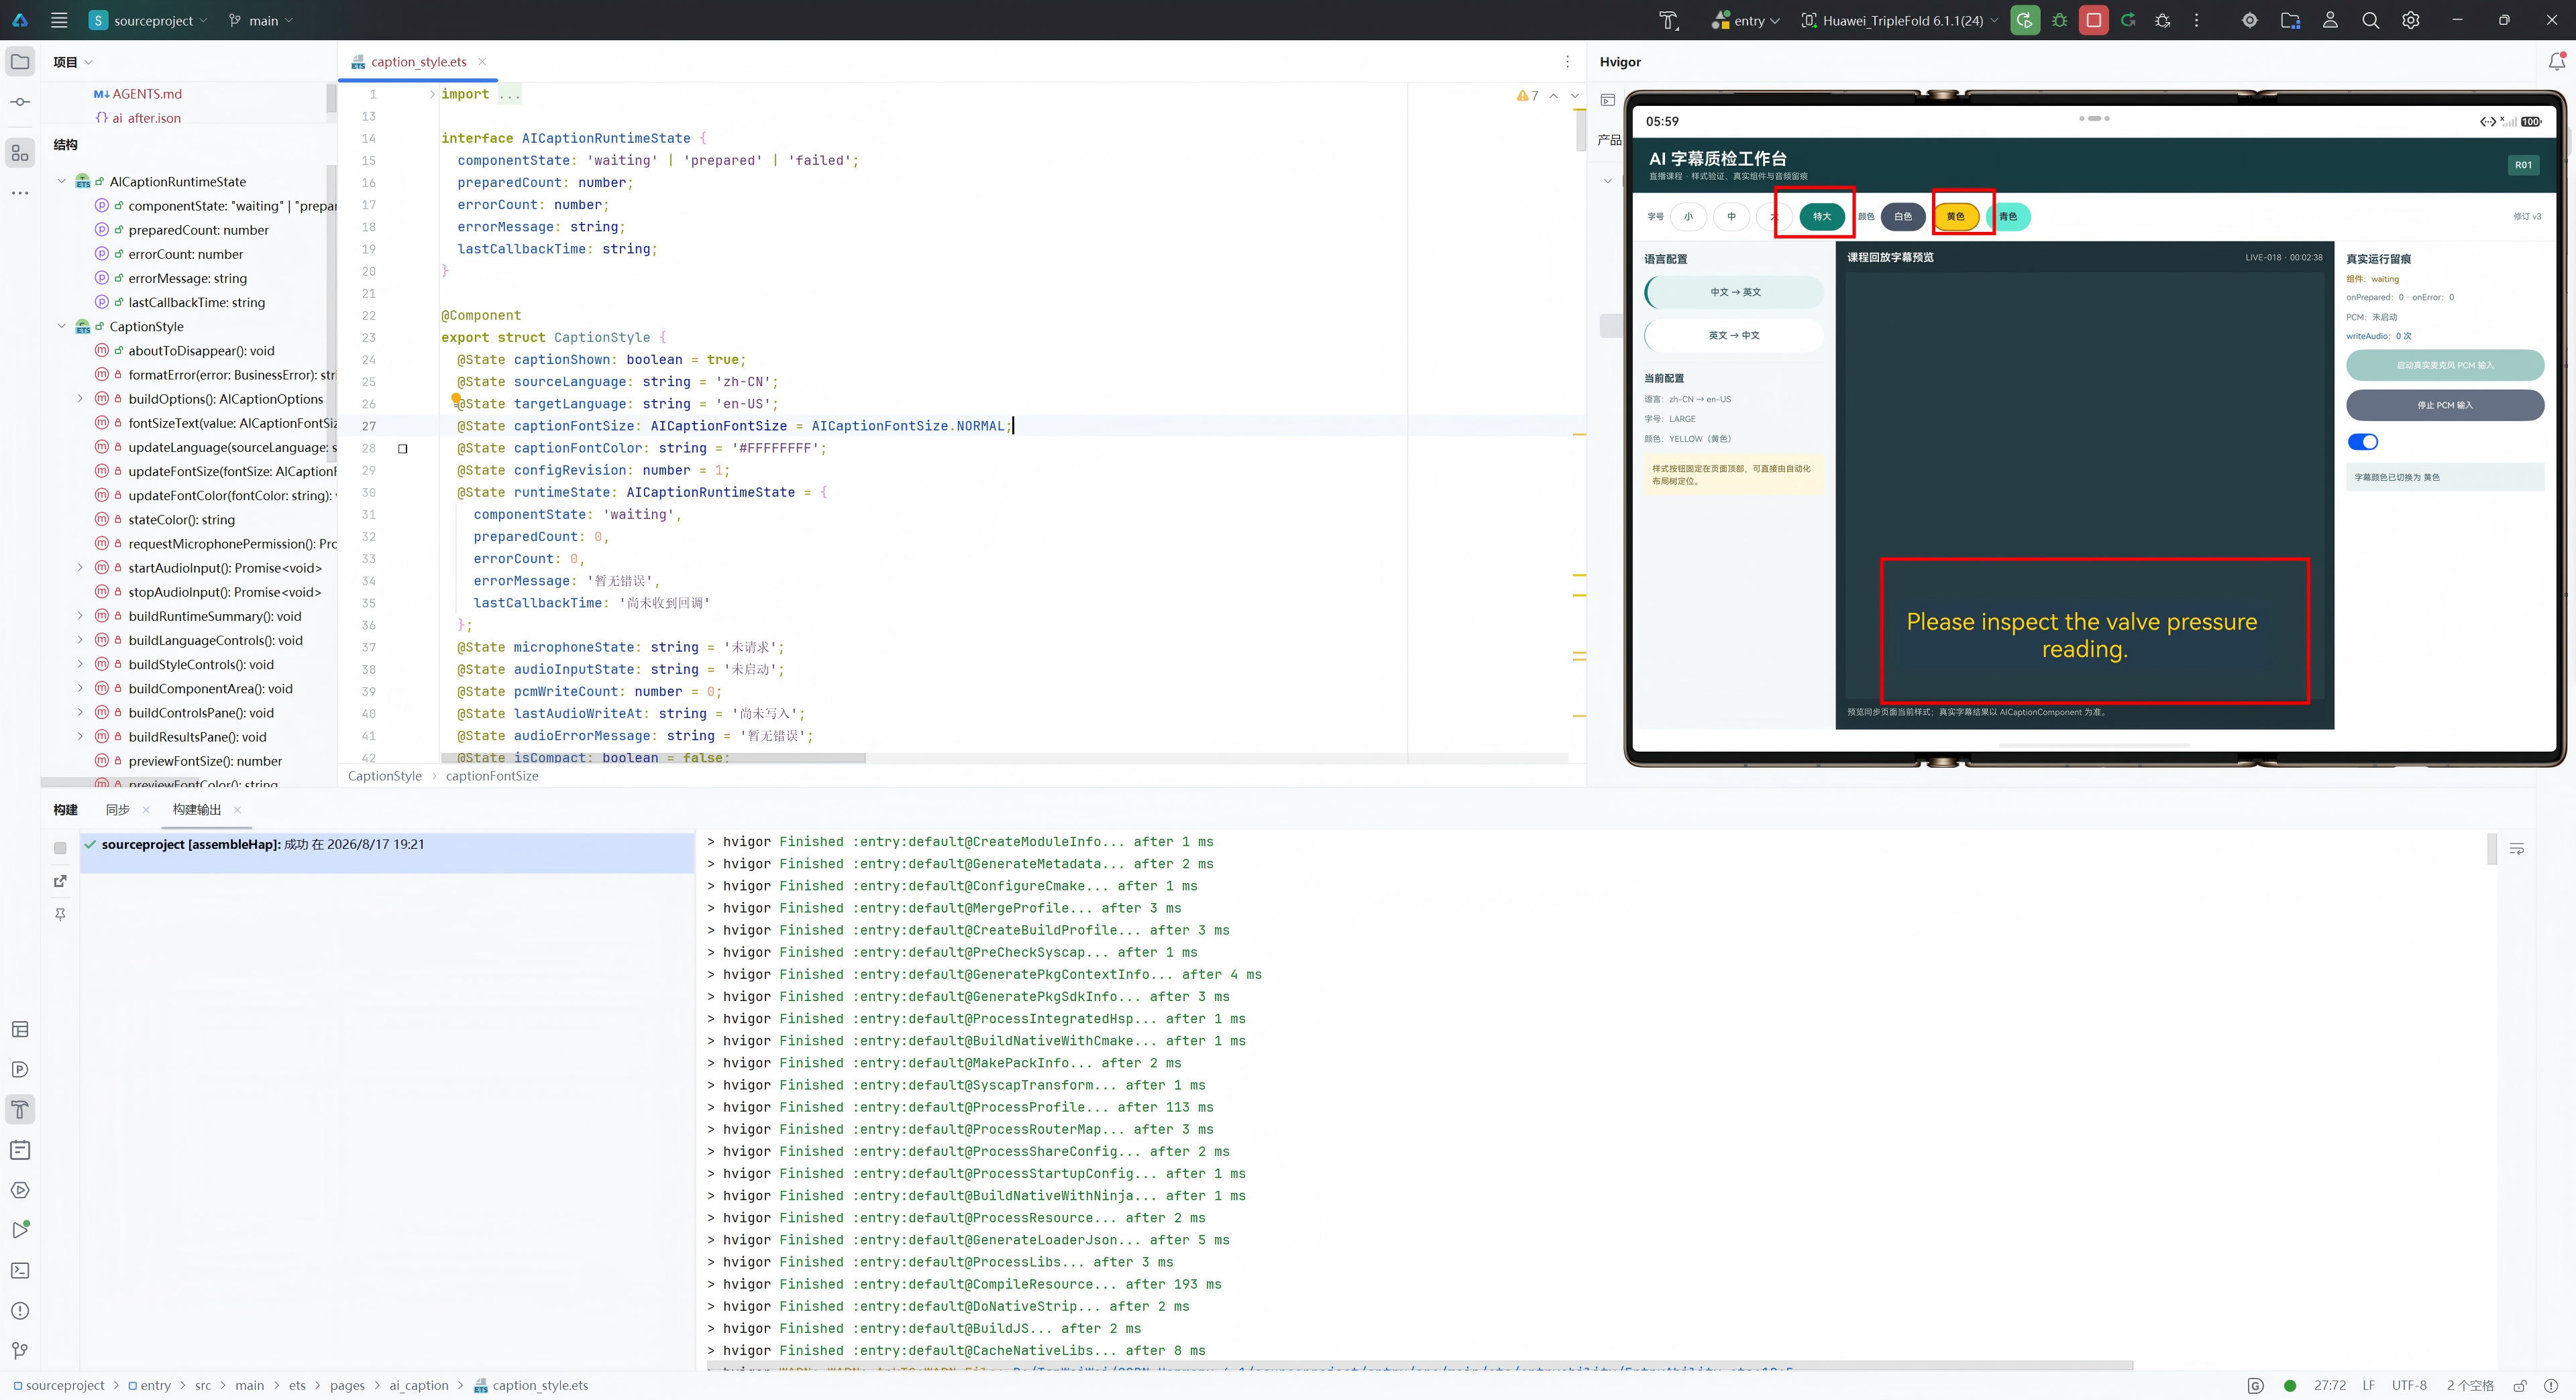The height and width of the screenshot is (1400, 2576).
Task: Pick the 白色 caption color swatch
Action: [1902, 217]
